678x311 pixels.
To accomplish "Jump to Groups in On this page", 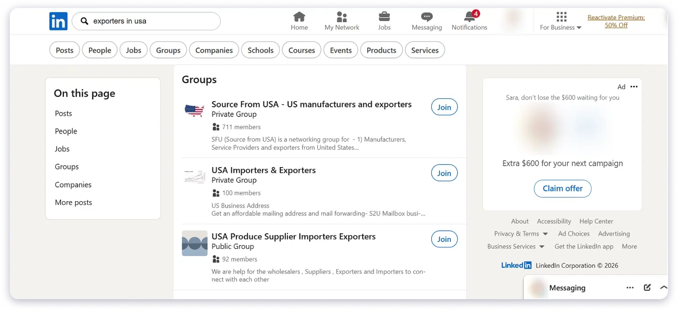I will coord(67,167).
